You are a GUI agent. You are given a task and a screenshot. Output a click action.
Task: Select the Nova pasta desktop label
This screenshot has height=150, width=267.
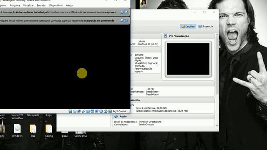[x=33, y=115]
